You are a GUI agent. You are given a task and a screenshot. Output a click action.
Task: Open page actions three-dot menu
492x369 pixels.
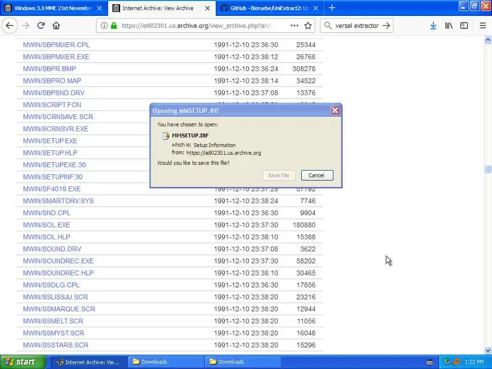coord(295,26)
